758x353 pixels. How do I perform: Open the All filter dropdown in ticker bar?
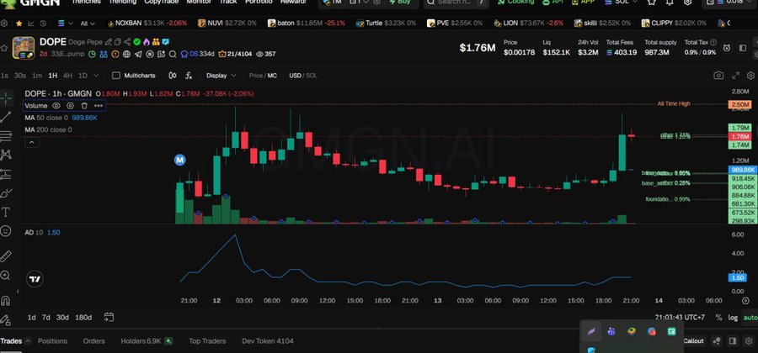coord(88,24)
